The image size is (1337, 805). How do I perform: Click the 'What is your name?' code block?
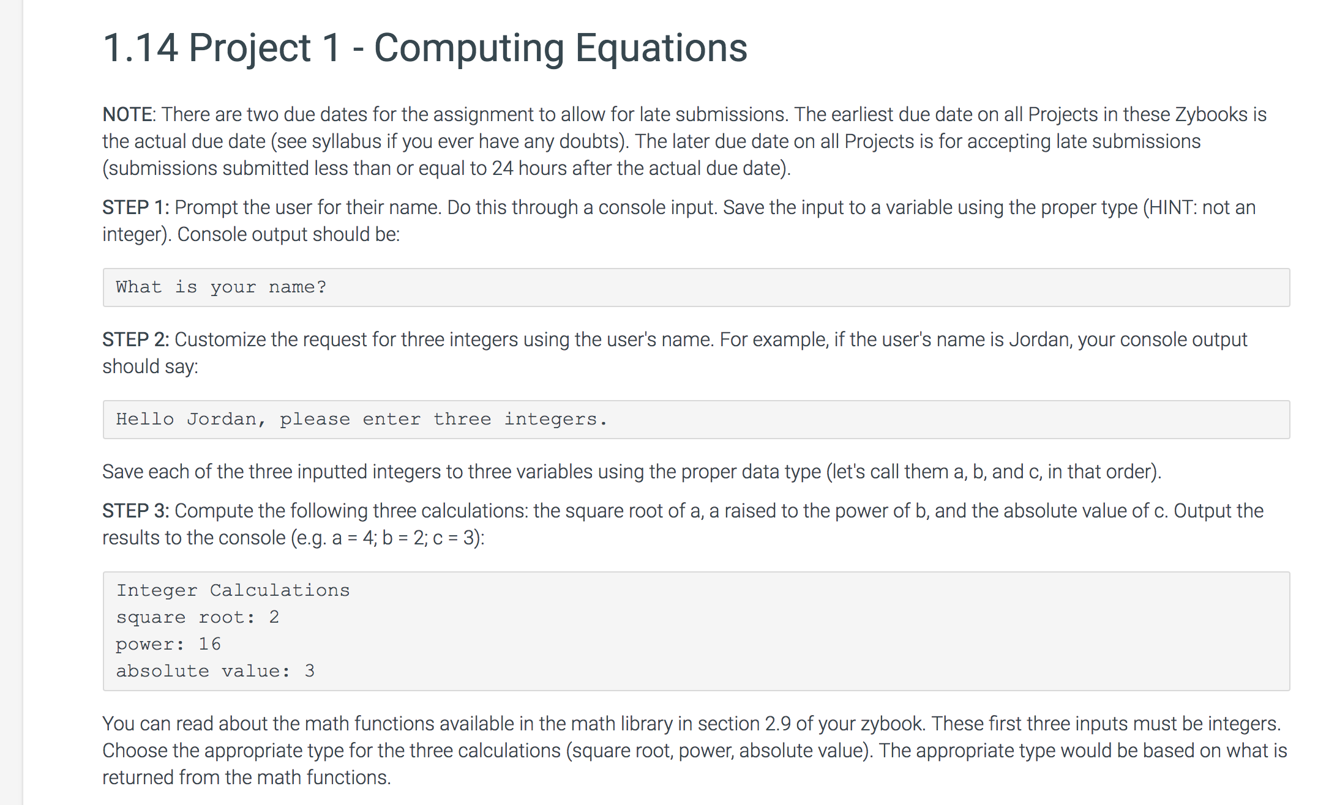(696, 287)
